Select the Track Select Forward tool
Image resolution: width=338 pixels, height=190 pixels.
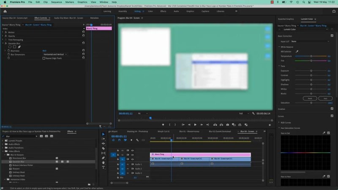click(103, 139)
